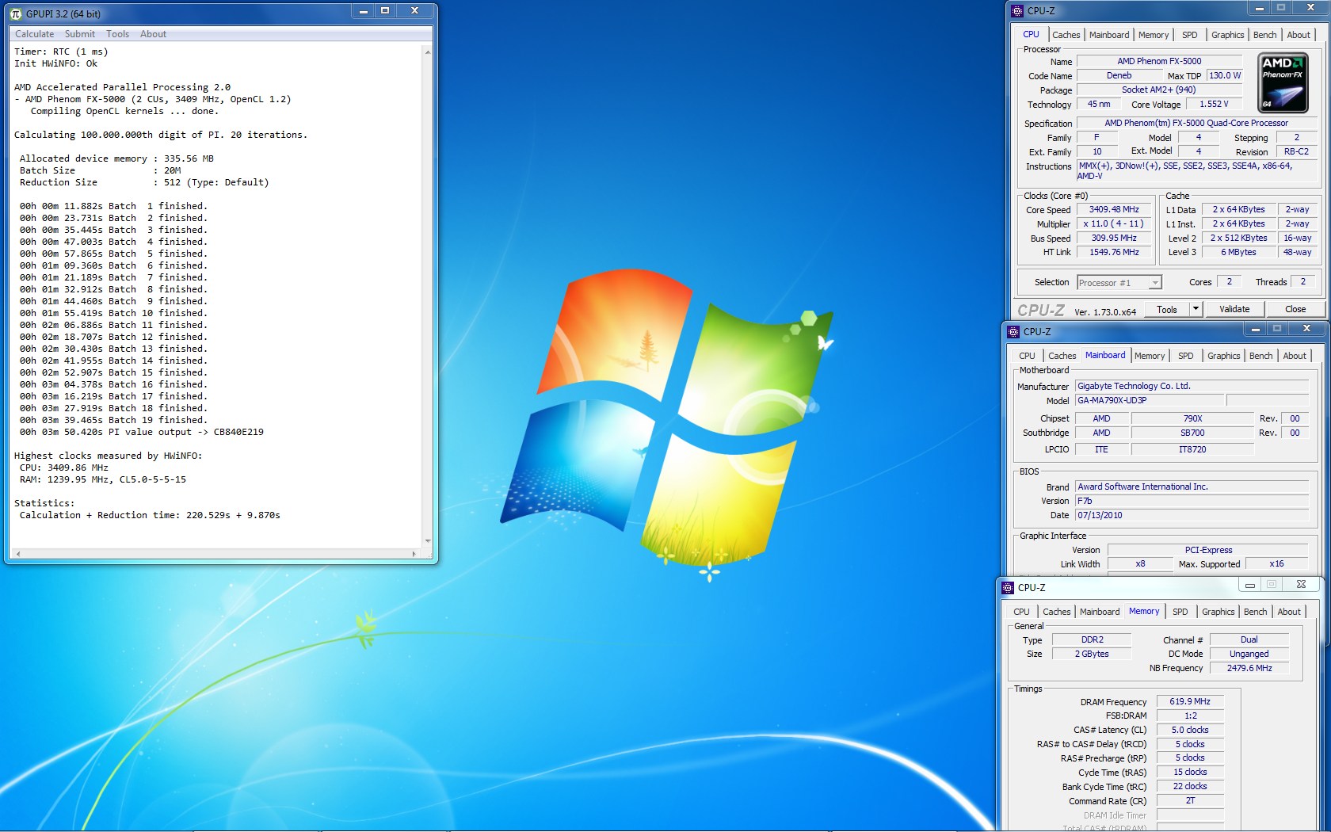The height and width of the screenshot is (832, 1331).
Task: Switch to Memory tab in top CPU-Z window
Action: coord(1154,35)
